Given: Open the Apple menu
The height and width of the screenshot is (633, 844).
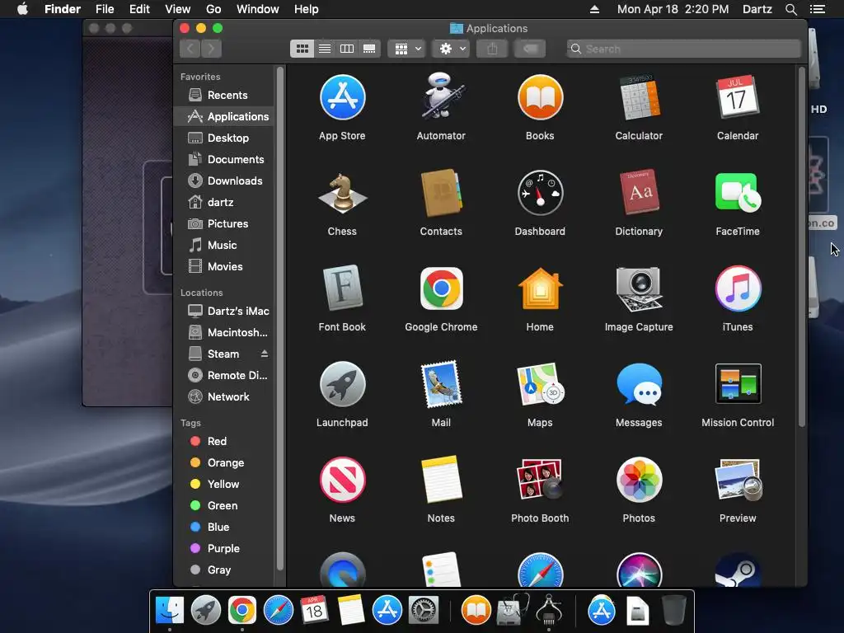Looking at the screenshot, I should (x=22, y=9).
